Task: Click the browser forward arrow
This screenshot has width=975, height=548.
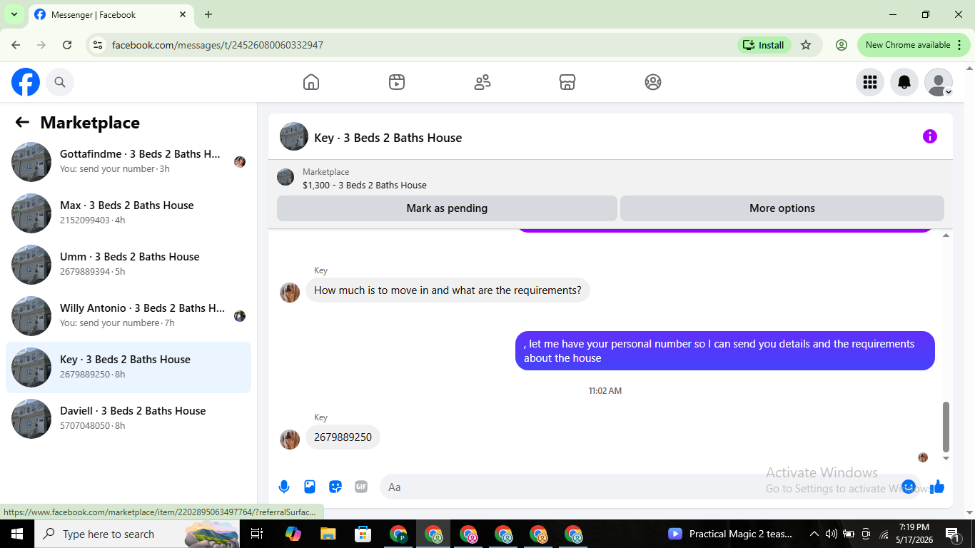Action: pos(41,45)
